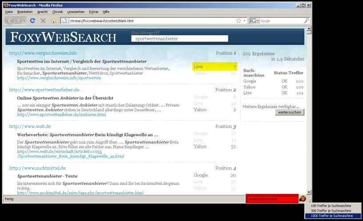Viewport: 363px width, 221px height.
Task: Open the http://www.vergleichsweise.info heading link
Action: pyautogui.click(x=43, y=53)
